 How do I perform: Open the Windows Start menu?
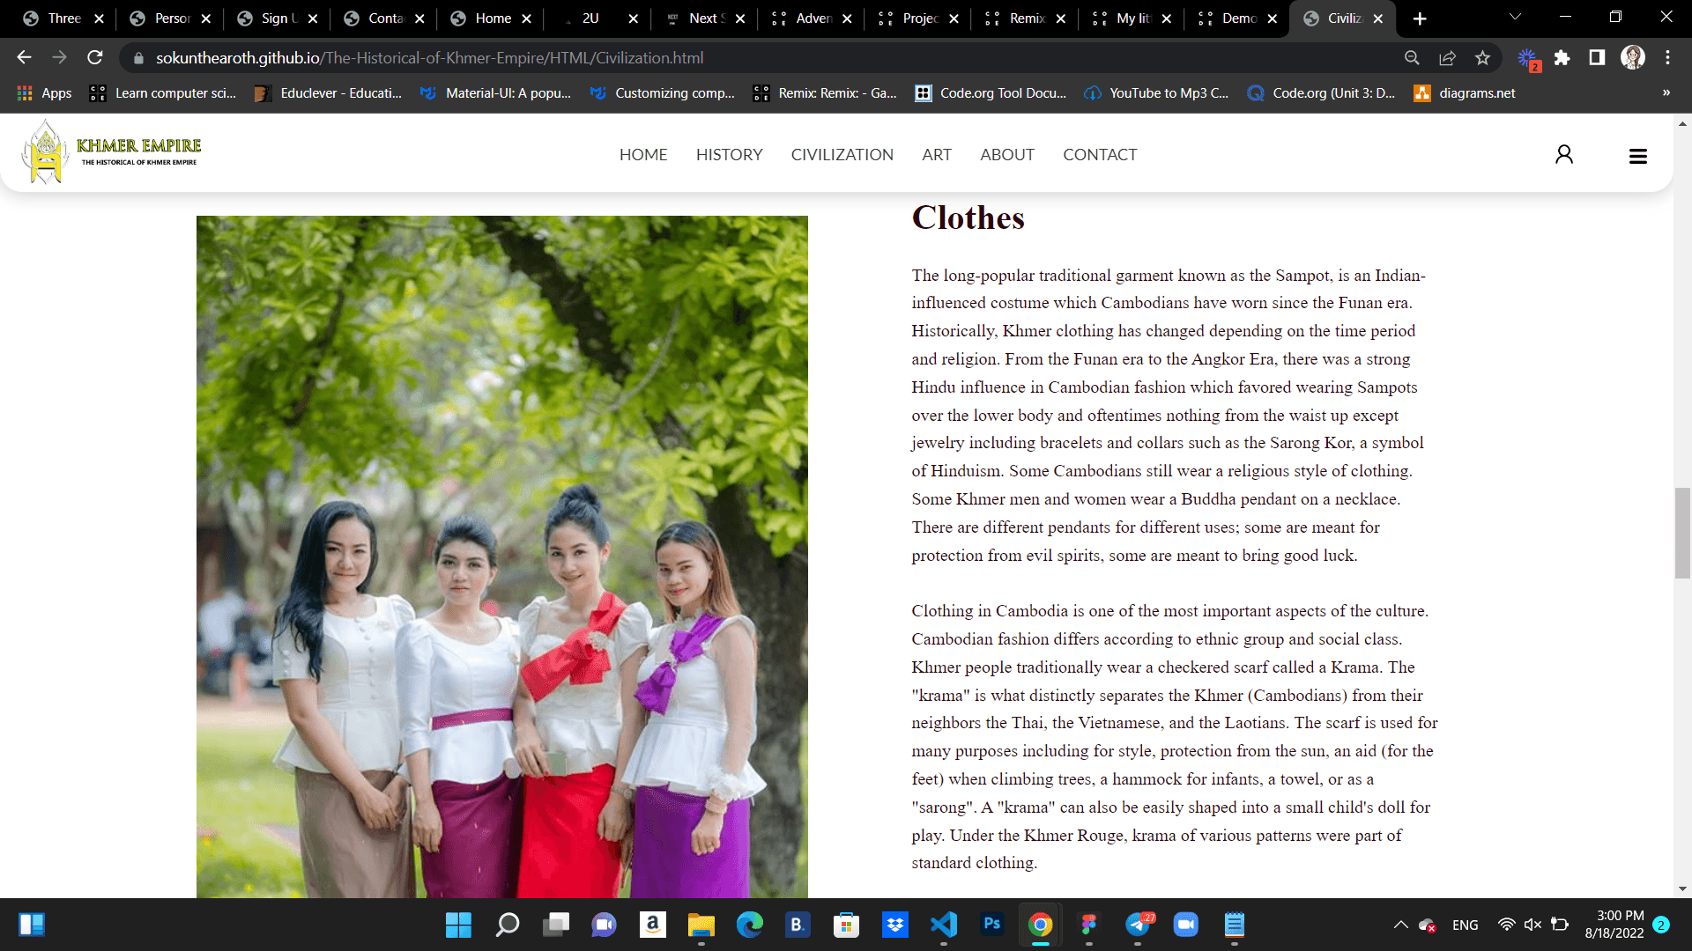pos(458,925)
